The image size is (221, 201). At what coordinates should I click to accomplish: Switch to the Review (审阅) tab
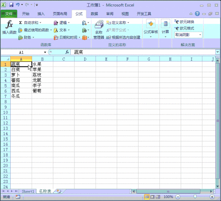pyautogui.click(x=110, y=14)
